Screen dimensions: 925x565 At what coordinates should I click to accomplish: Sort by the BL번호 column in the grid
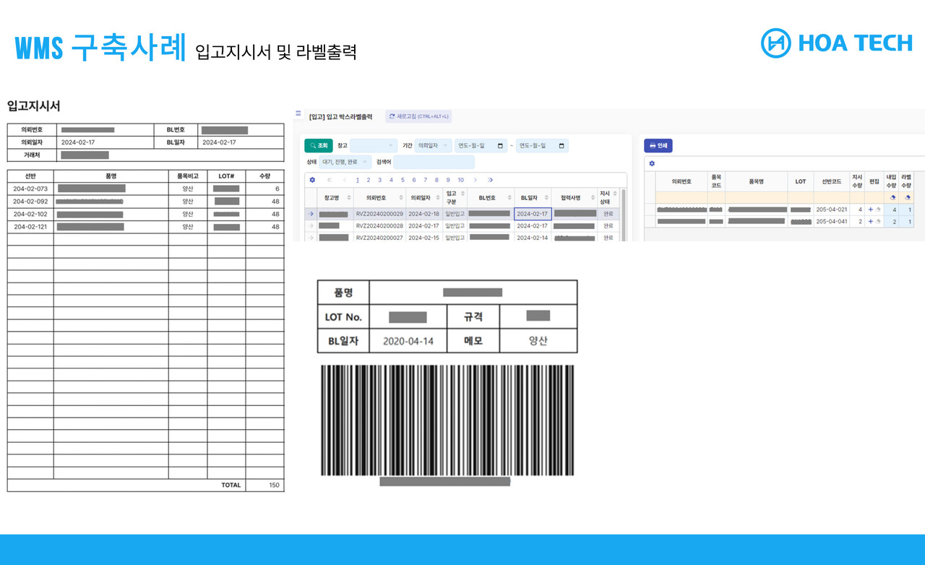pos(491,197)
